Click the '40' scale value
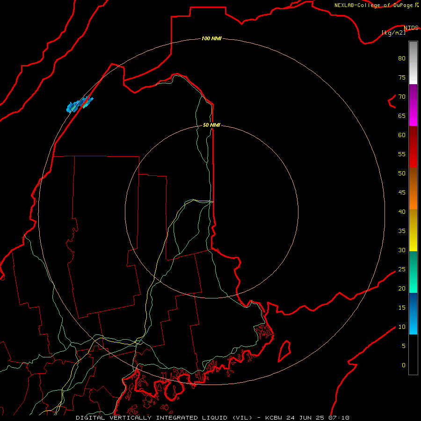Screen dimensions: 421x421 (402, 211)
